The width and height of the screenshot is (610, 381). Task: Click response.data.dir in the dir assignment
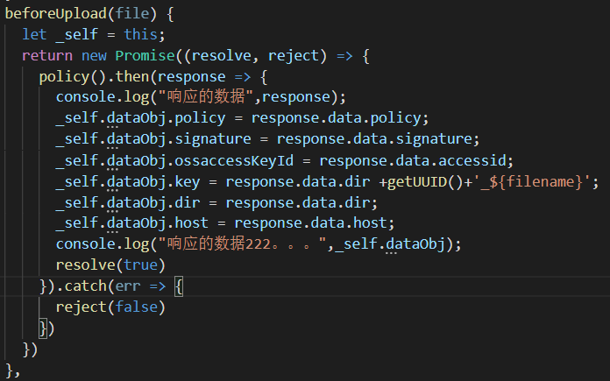298,203
